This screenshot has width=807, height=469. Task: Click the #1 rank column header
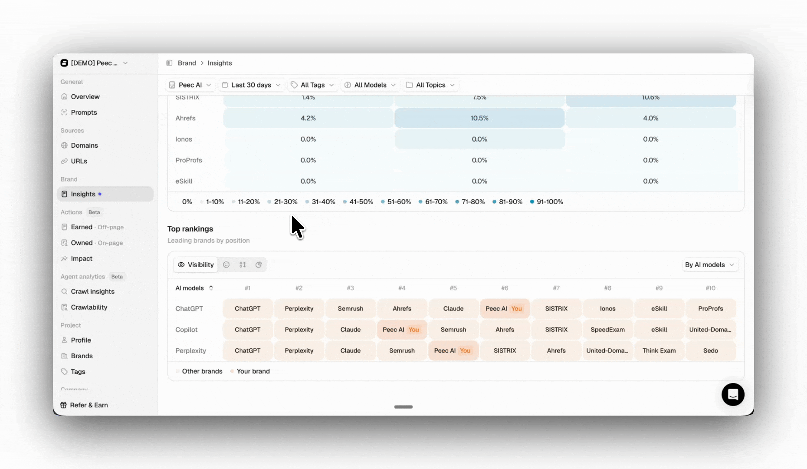coord(247,288)
